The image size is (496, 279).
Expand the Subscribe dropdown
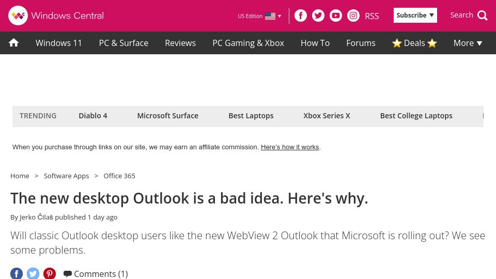[x=415, y=15]
